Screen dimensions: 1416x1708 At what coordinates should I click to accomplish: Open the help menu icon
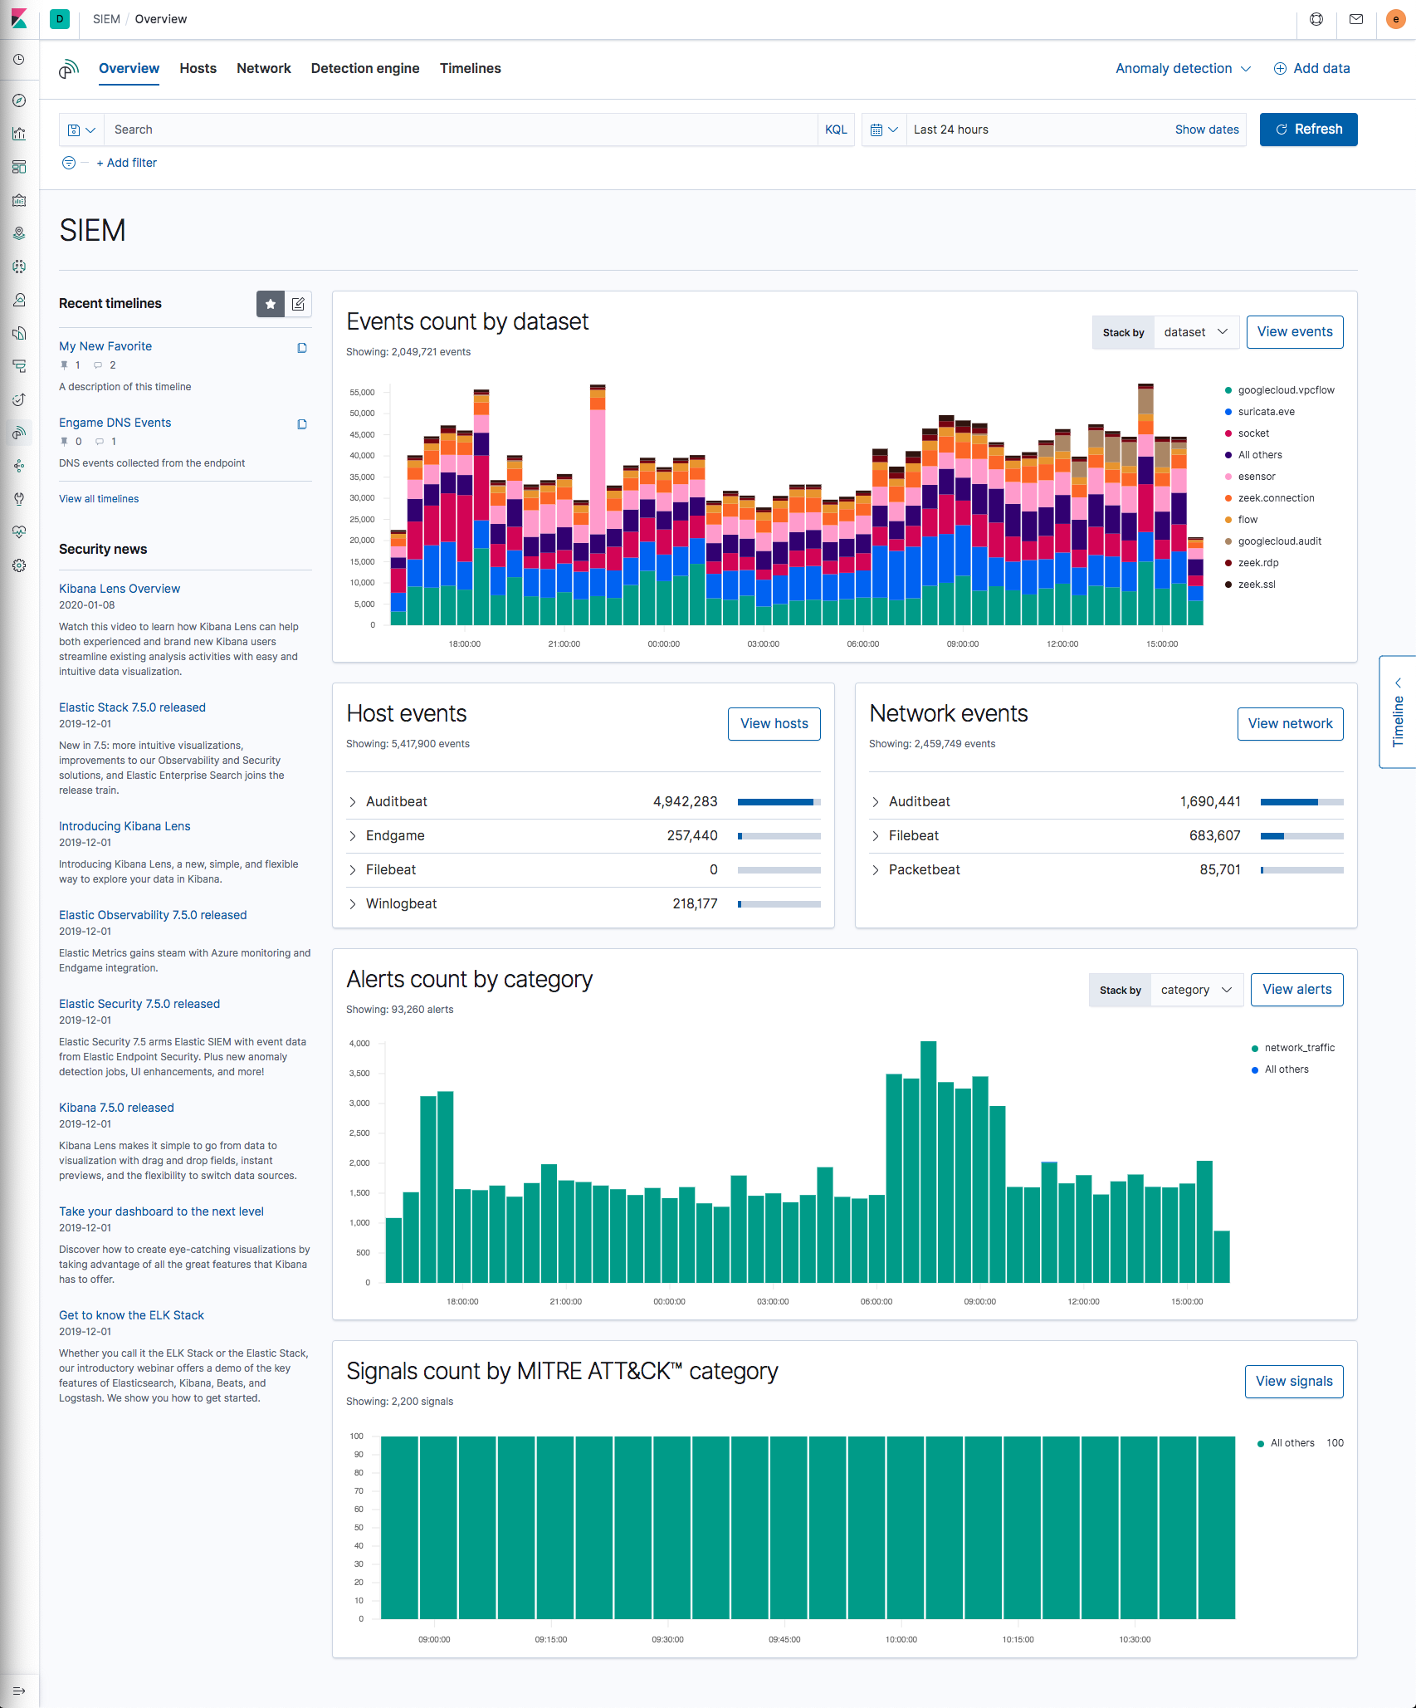coord(1316,19)
